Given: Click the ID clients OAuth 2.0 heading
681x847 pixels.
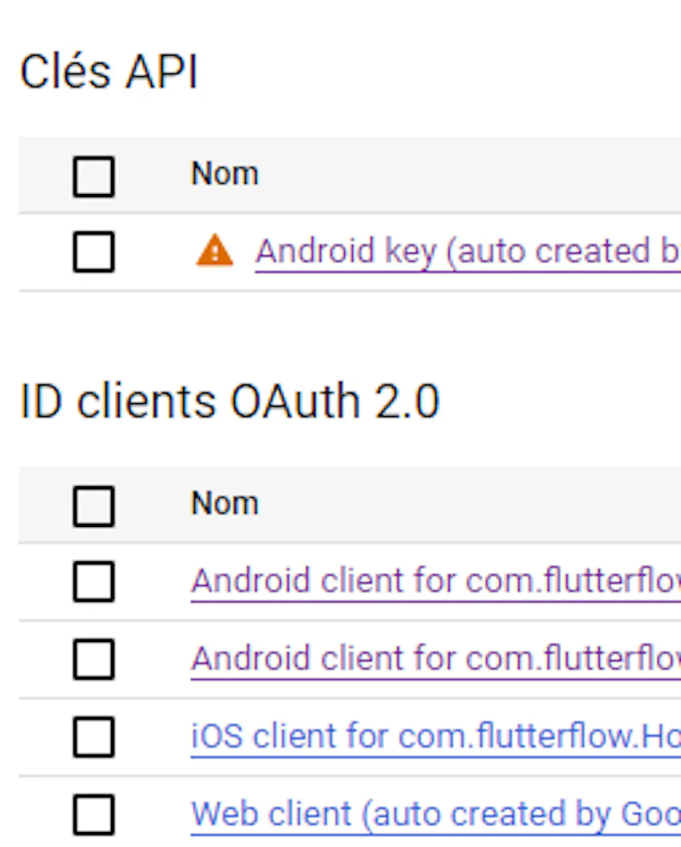Looking at the screenshot, I should (x=229, y=401).
